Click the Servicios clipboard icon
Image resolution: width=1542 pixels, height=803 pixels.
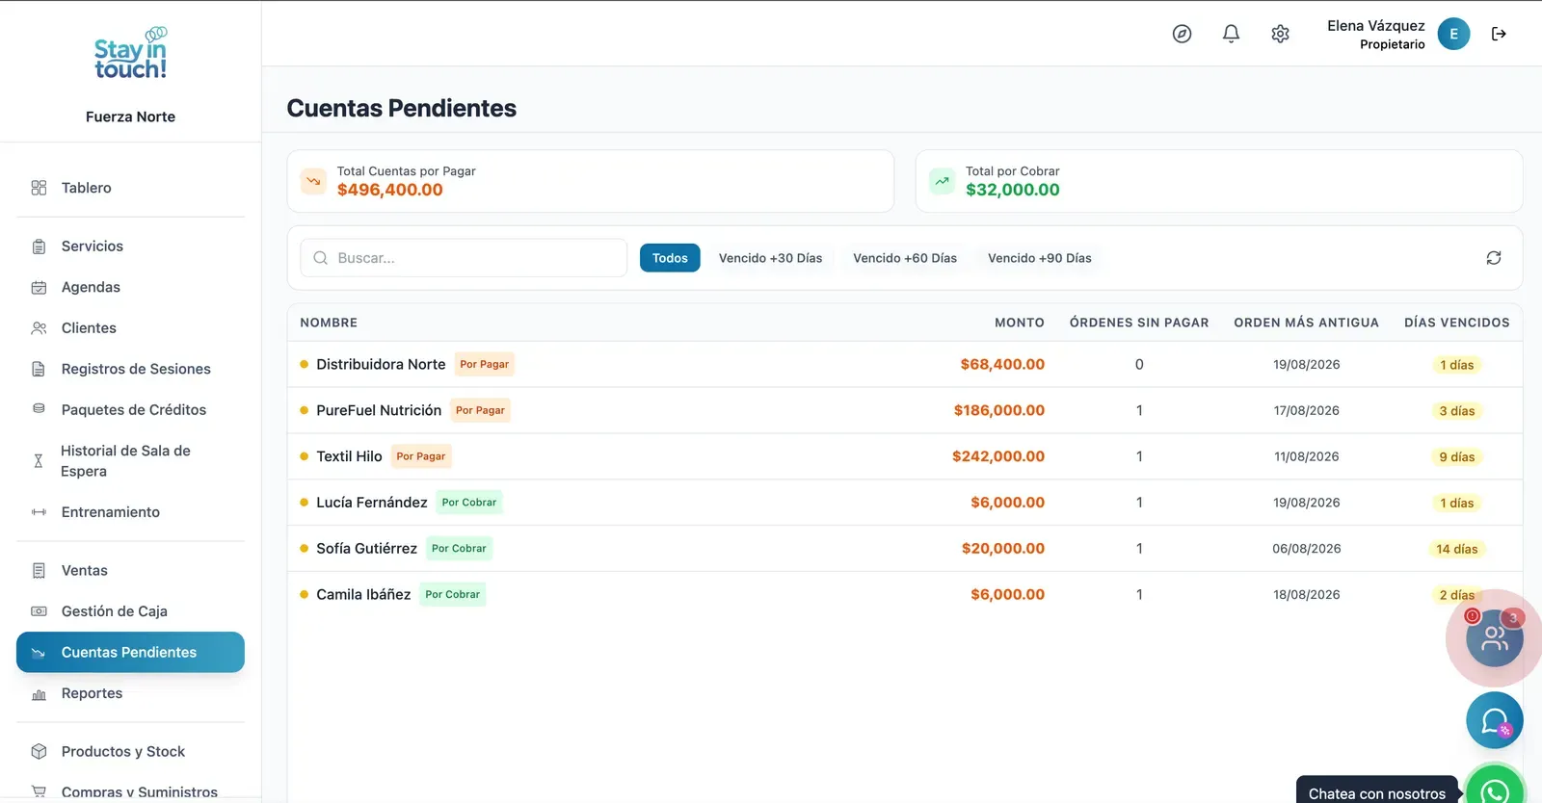click(39, 246)
